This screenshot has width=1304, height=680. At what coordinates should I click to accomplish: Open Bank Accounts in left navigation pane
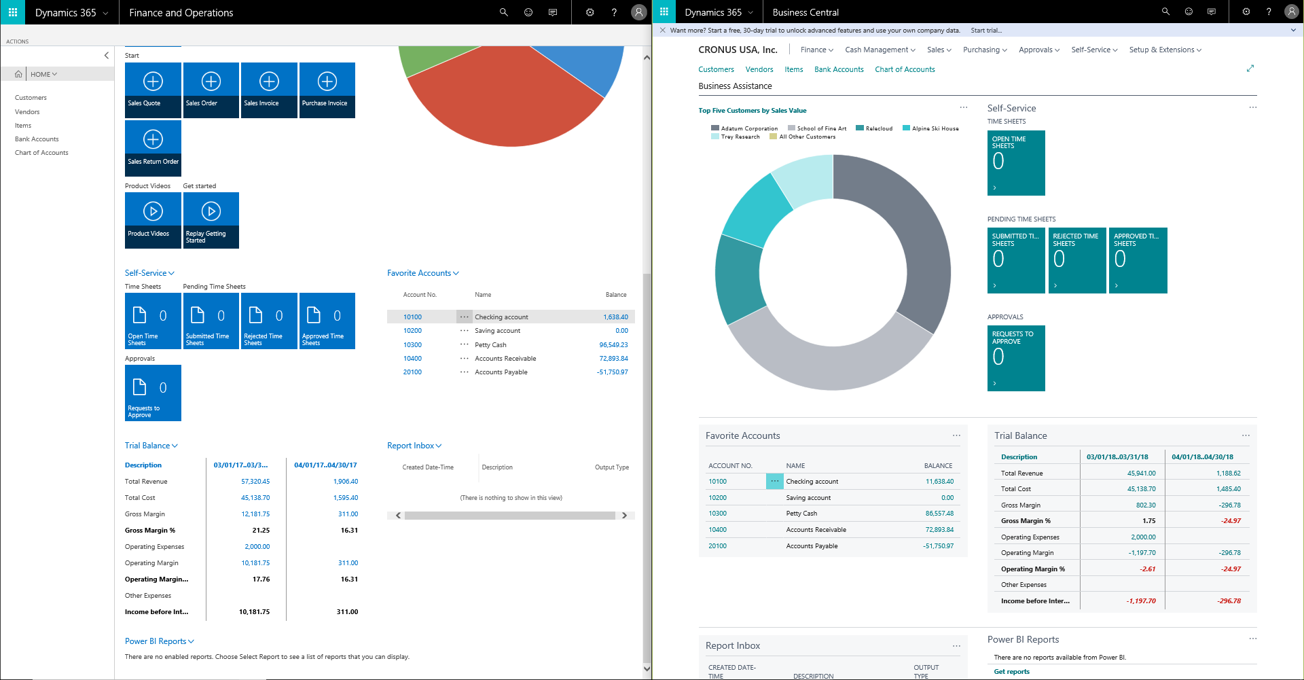pos(37,139)
